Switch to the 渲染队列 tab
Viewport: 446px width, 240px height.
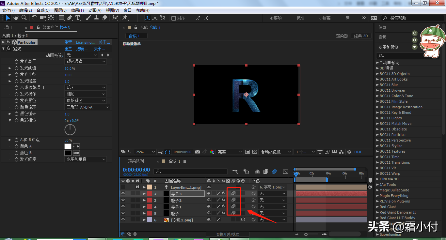[136, 161]
